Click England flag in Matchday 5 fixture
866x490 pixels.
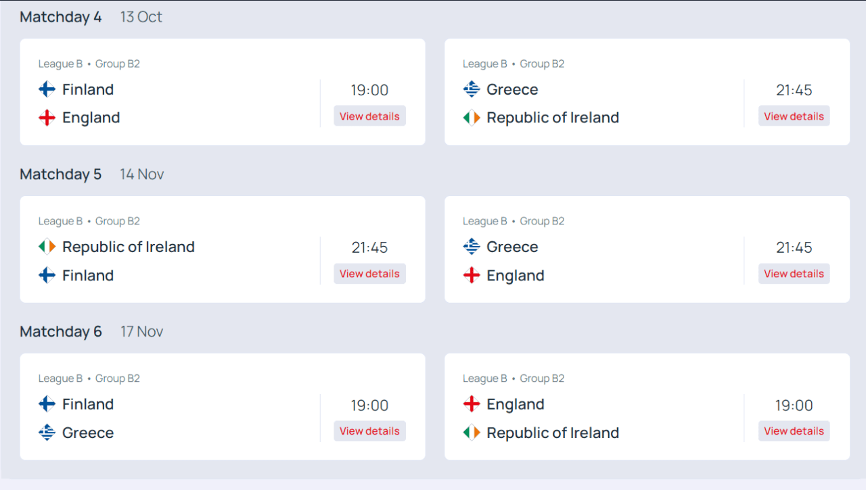[472, 275]
